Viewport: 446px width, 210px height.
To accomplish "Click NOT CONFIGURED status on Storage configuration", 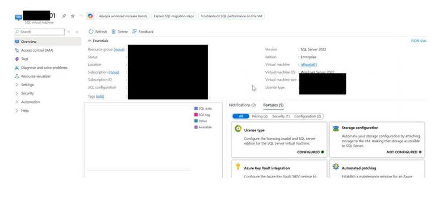I will pyautogui.click(x=404, y=152).
